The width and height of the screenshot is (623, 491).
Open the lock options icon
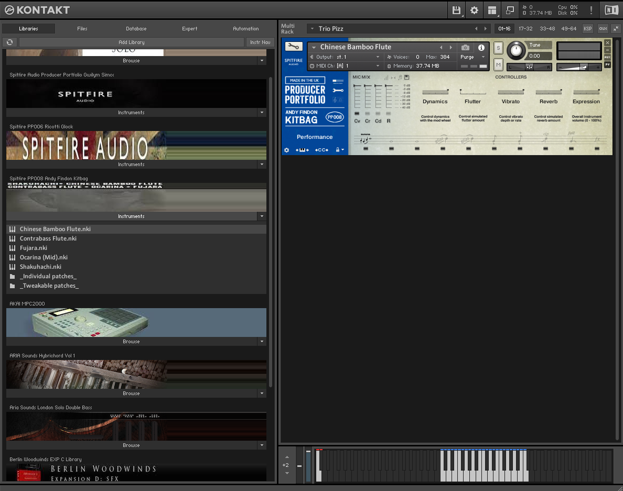click(x=340, y=150)
